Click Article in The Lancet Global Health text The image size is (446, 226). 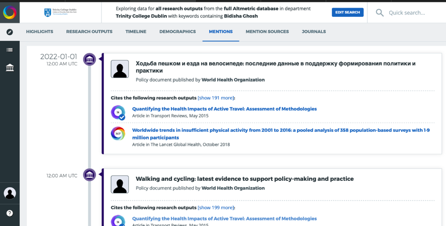(x=181, y=145)
